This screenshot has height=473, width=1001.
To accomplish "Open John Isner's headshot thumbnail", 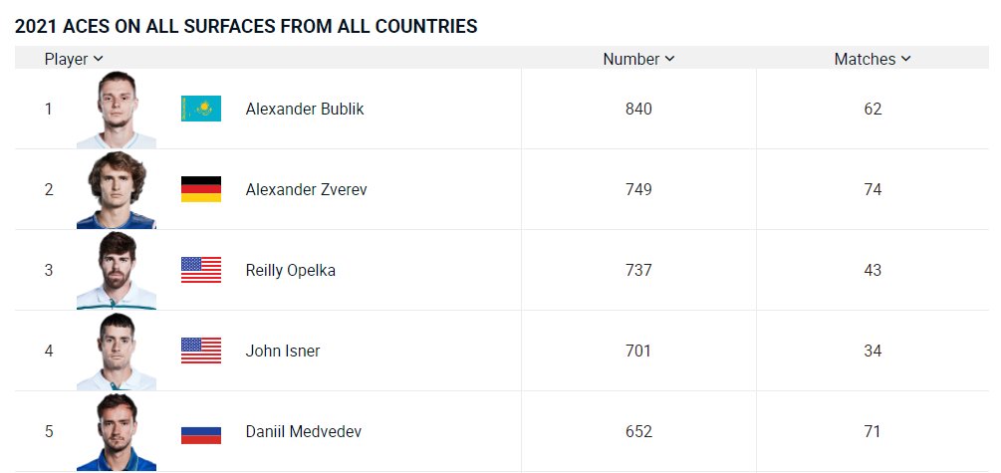I will 117,352.
